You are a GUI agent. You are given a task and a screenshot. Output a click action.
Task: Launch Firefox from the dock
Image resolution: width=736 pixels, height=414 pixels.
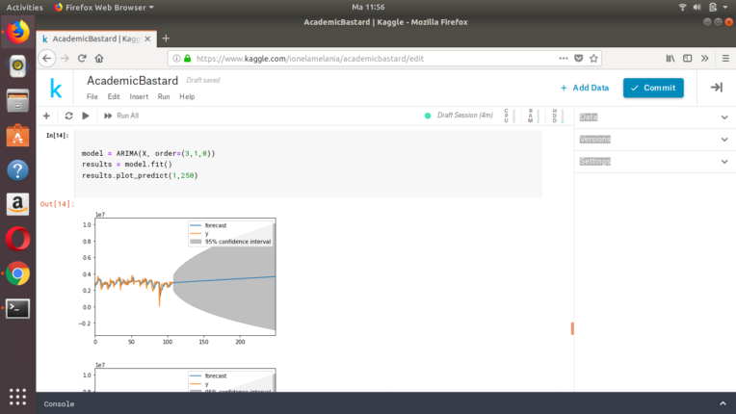click(x=18, y=32)
